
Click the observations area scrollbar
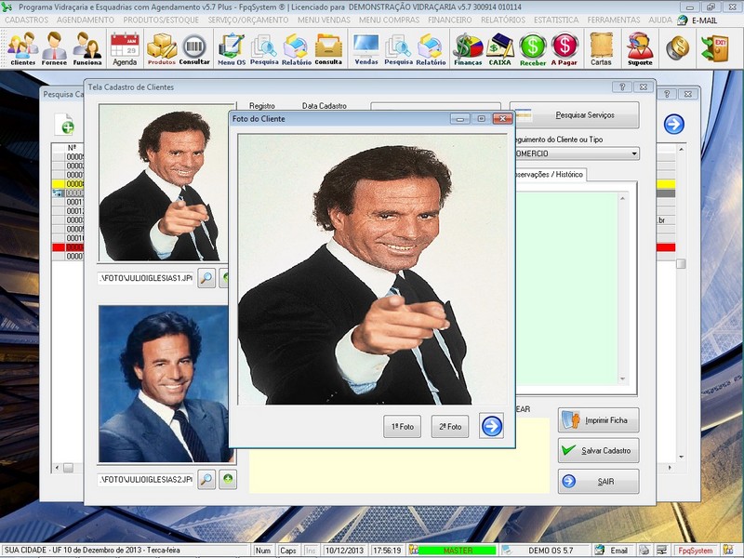tap(622, 288)
